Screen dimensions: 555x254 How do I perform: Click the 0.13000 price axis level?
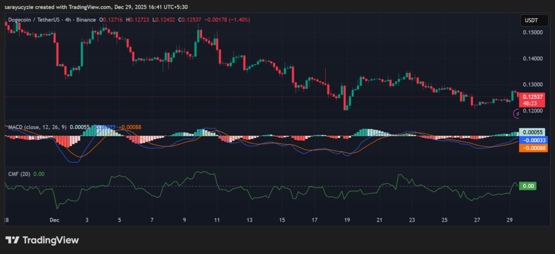(532, 85)
